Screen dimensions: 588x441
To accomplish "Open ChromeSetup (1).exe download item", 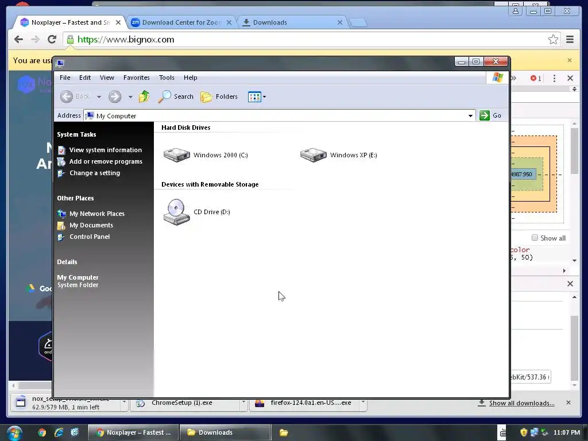I will pos(185,404).
